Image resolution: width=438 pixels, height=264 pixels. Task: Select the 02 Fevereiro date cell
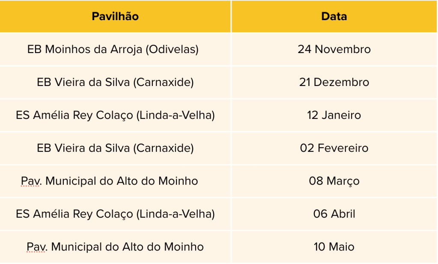334,148
